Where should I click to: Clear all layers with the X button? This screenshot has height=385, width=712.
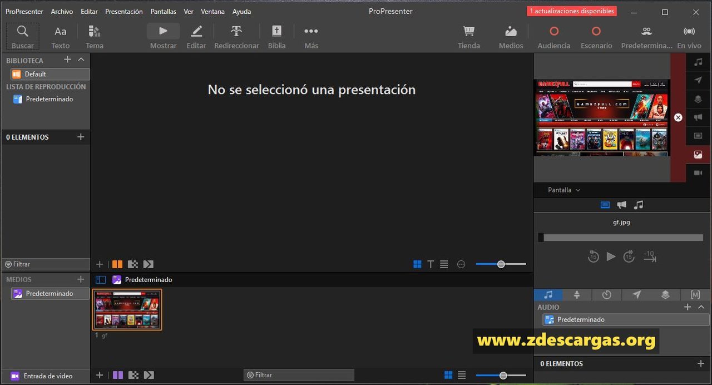point(678,117)
